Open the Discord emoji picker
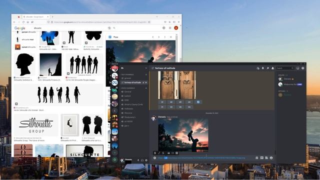320x180 pixels. (271, 158)
